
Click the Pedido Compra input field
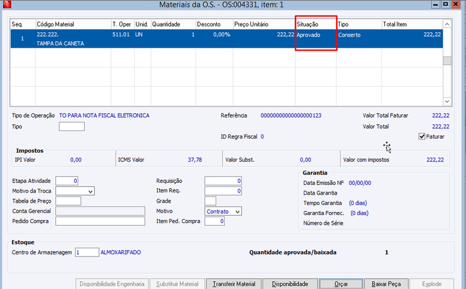100,221
